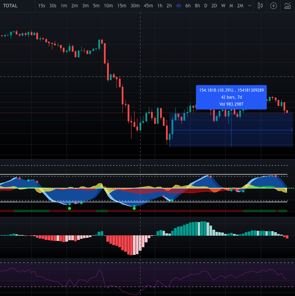Open the candlestick chart type menu
Viewport: 295px width, 296px height.
coord(260,6)
